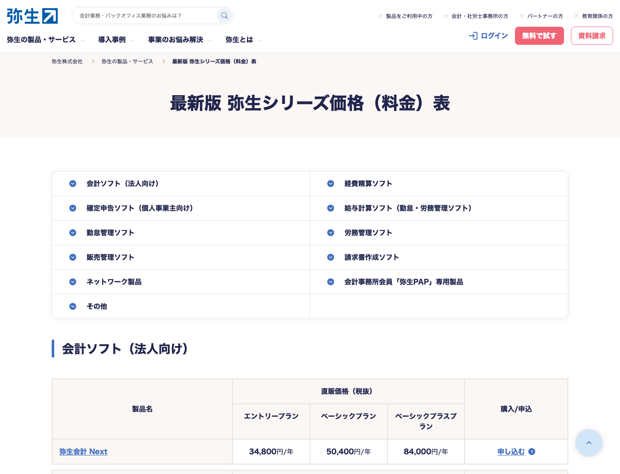Click the arrow icon beside 申し込む

coord(532,452)
